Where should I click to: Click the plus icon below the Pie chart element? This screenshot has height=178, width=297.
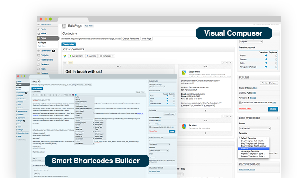tap(206, 133)
